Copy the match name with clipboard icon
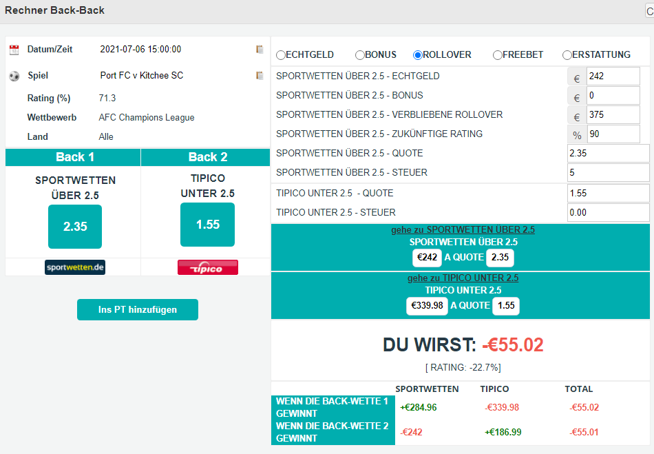 pos(260,76)
